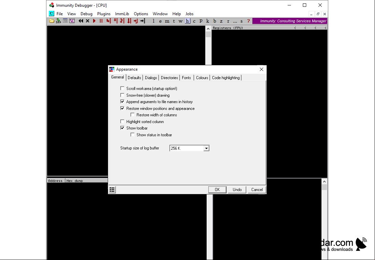375x260 pixels.
Task: Open the ImmLib menu
Action: tap(122, 14)
